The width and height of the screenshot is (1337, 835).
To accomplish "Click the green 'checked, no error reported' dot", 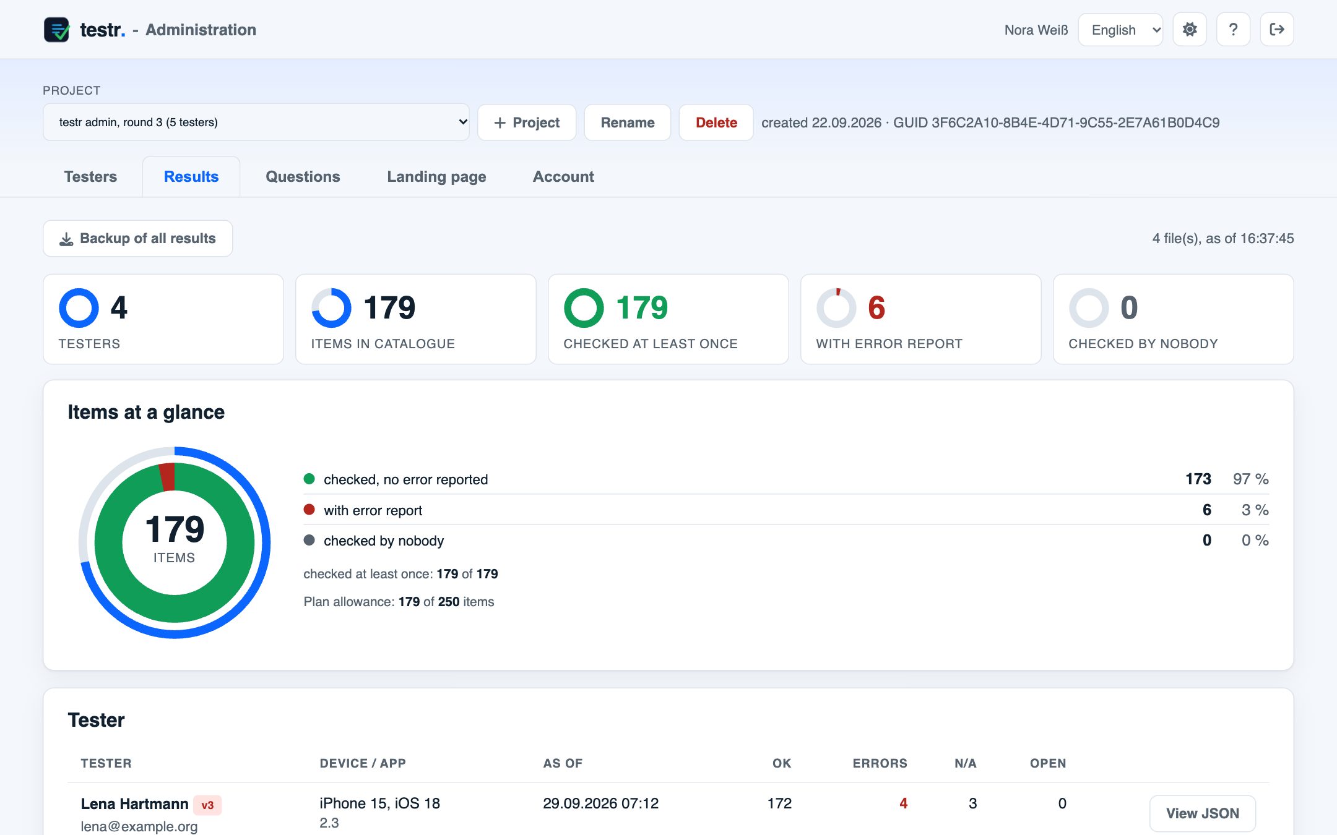I will point(309,479).
